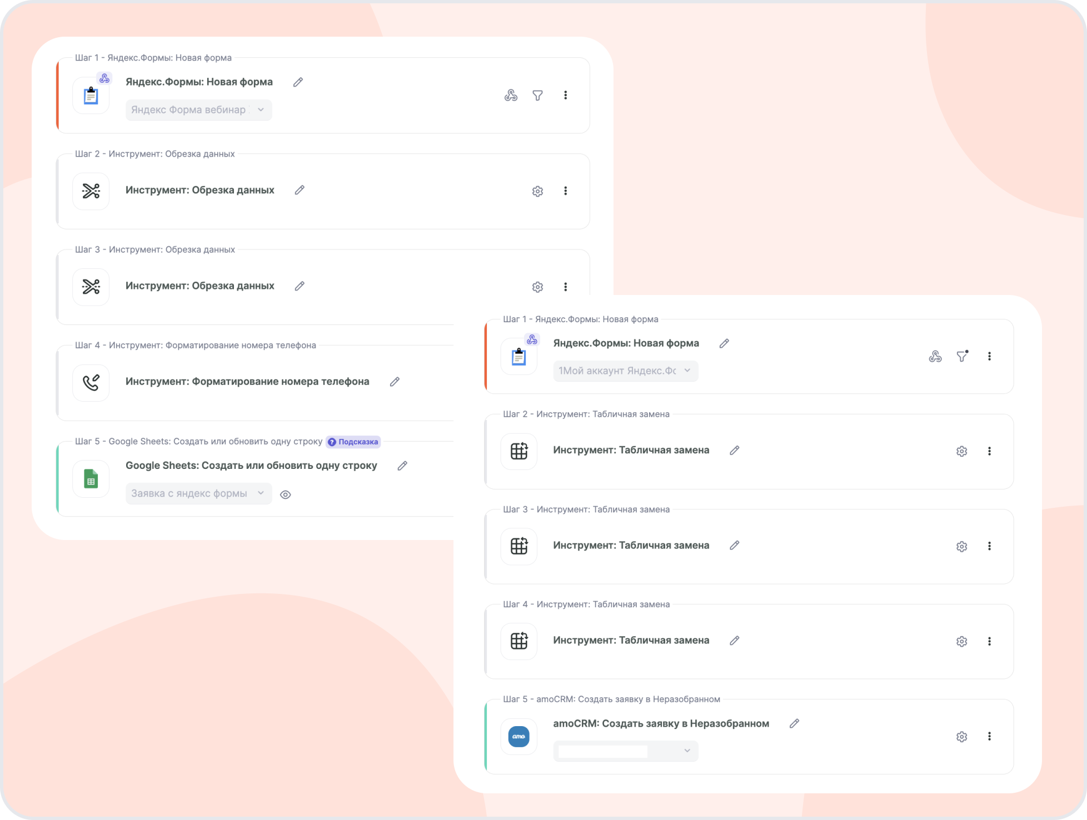Click the Яндекс.Формы clipboard icon in the right panel
This screenshot has width=1087, height=820.
[519, 357]
